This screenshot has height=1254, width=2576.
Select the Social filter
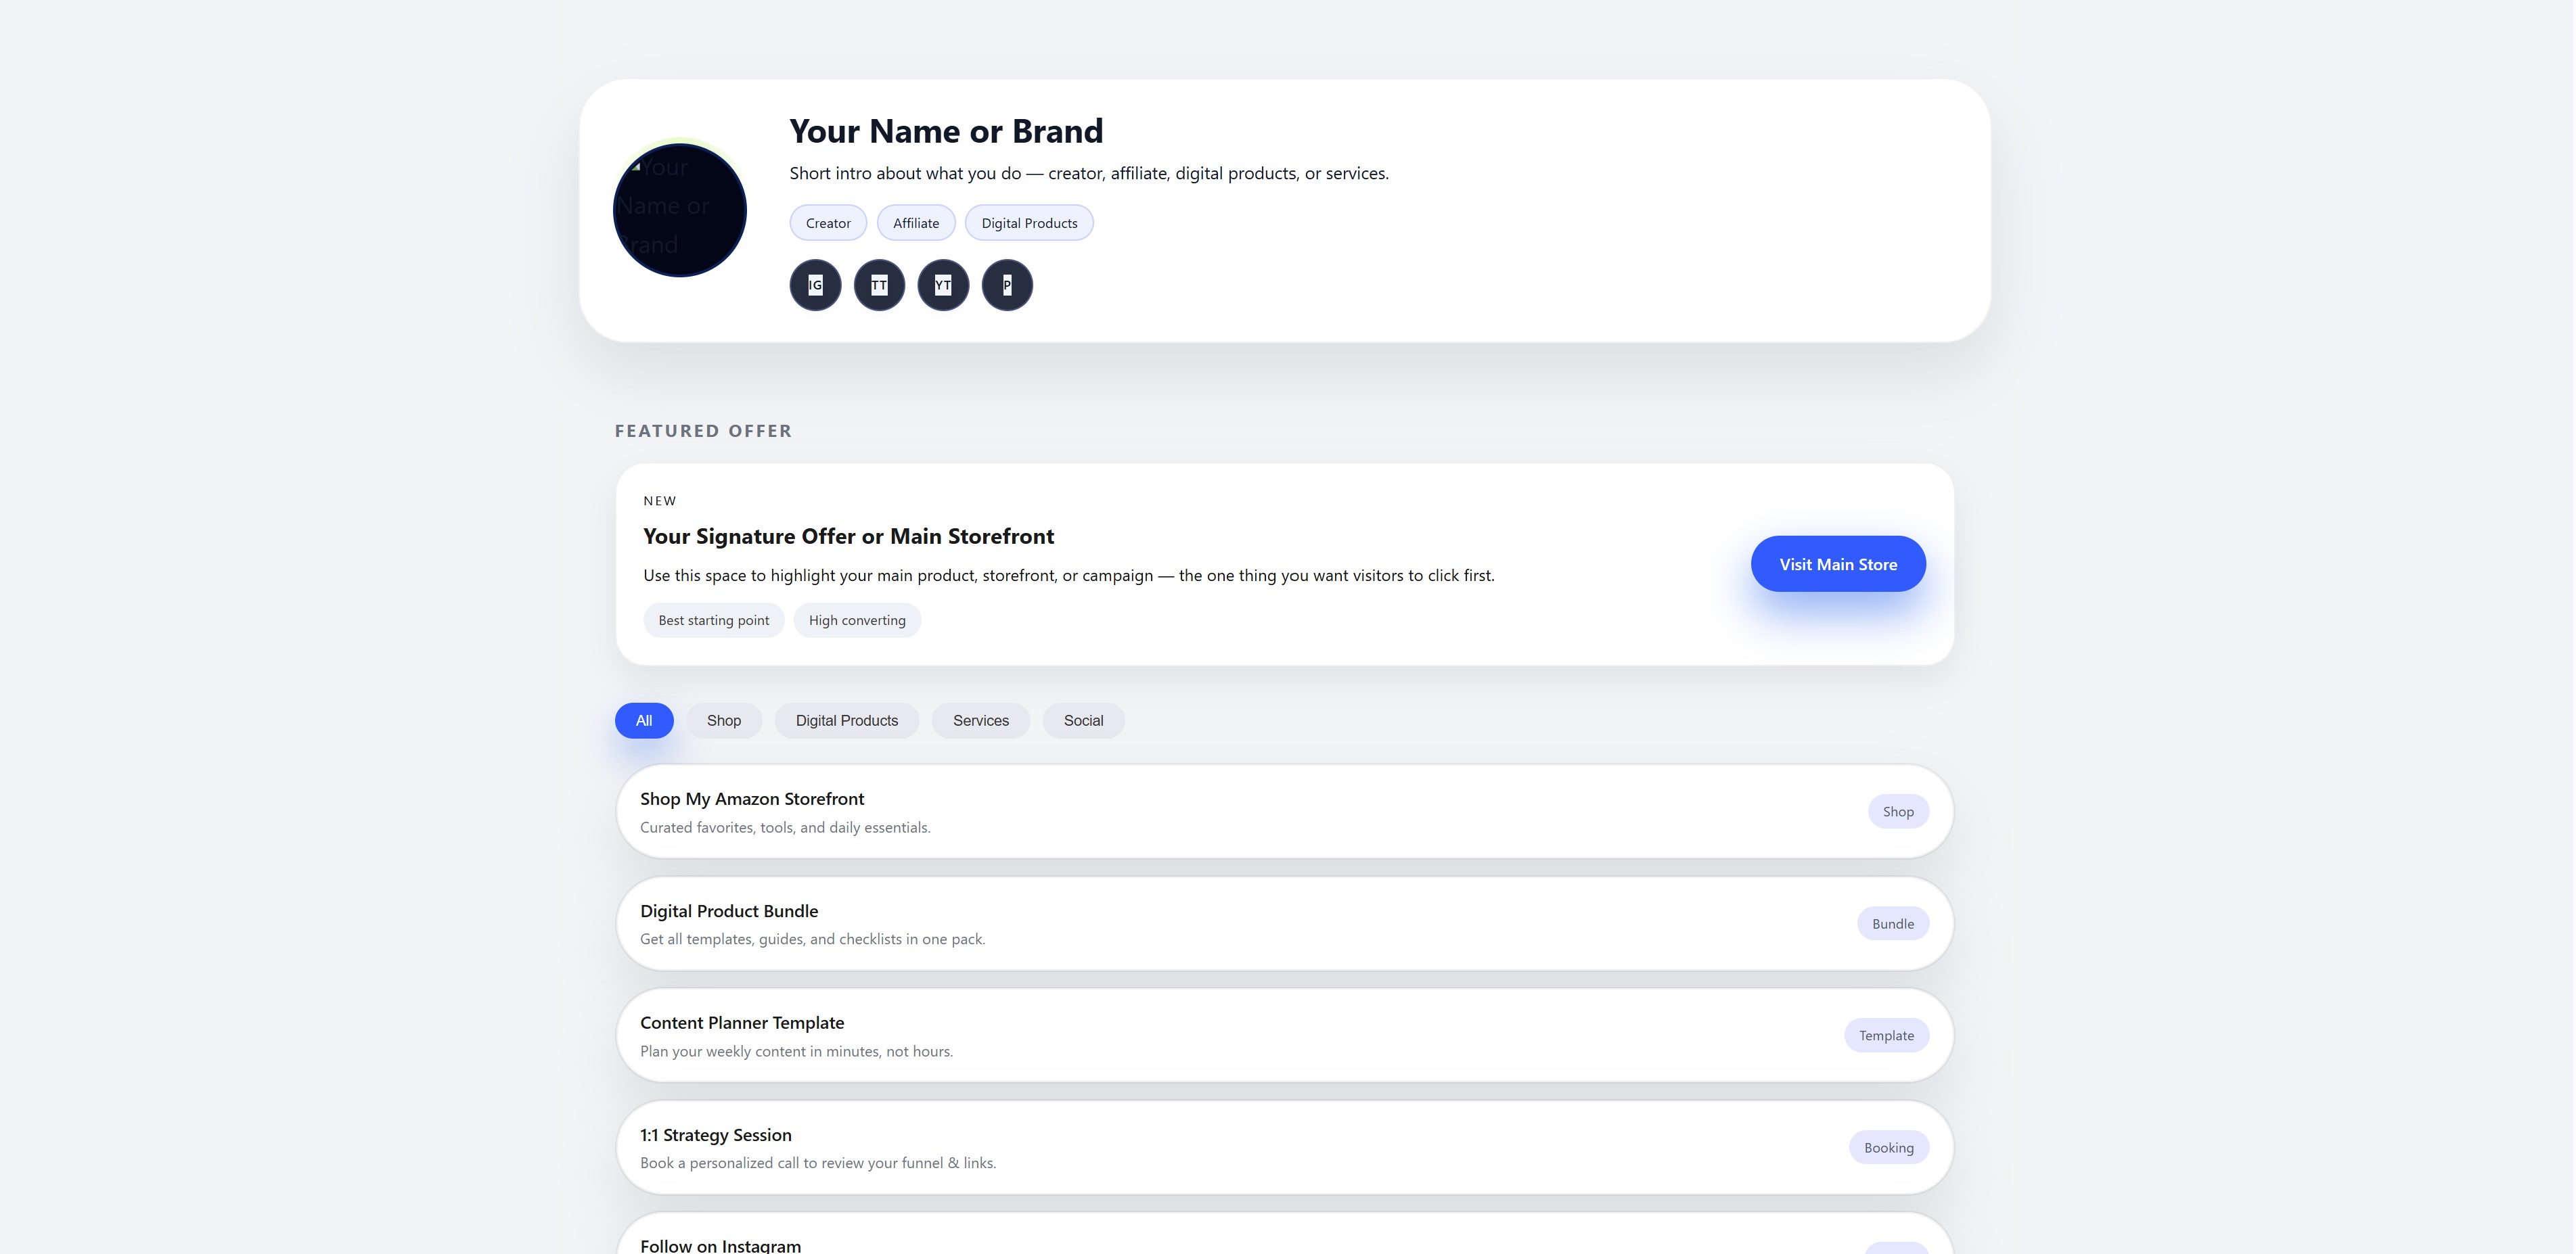point(1083,720)
